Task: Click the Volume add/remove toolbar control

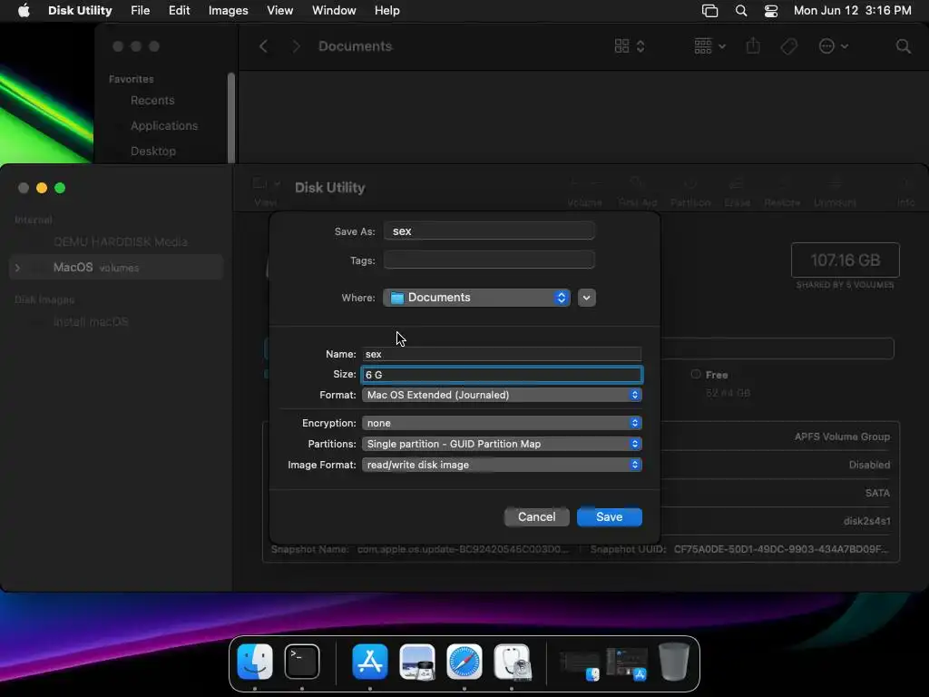Action: point(585,191)
